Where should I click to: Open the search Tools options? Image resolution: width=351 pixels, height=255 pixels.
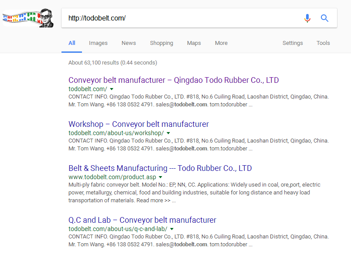click(x=323, y=43)
